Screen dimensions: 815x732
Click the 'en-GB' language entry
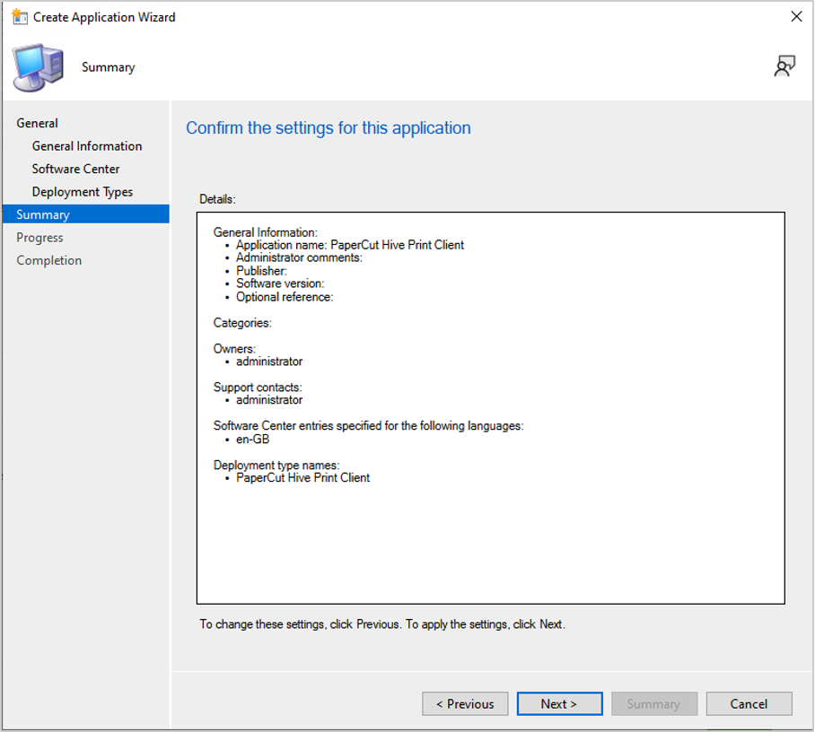click(x=252, y=439)
